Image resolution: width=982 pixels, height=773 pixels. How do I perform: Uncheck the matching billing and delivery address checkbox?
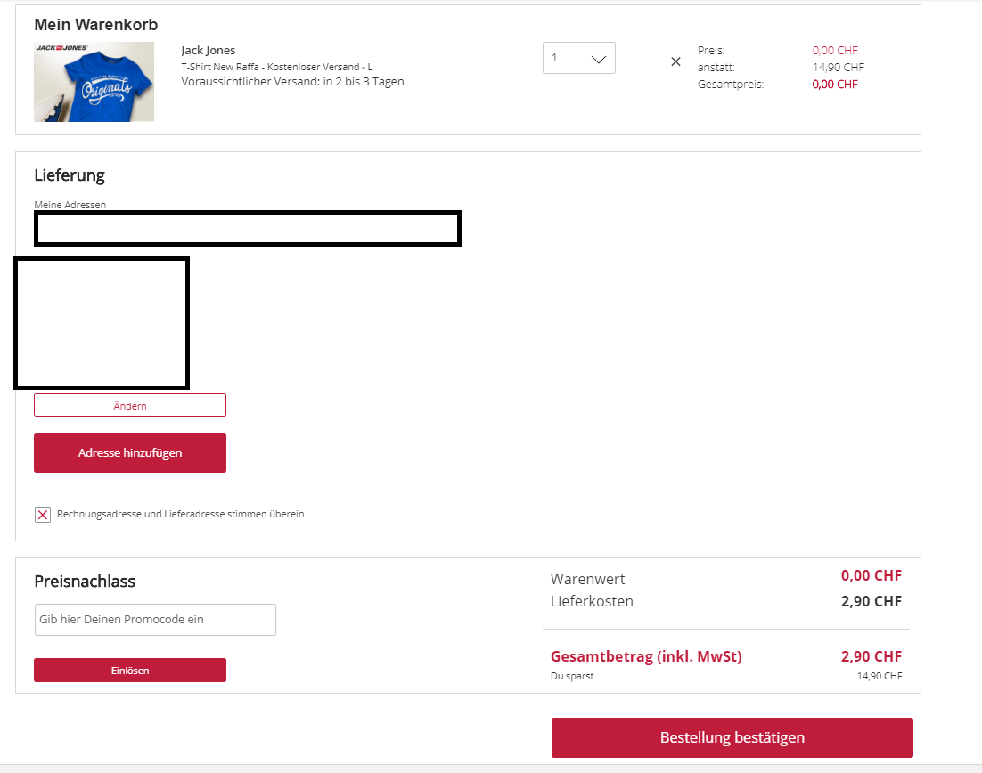[x=43, y=515]
